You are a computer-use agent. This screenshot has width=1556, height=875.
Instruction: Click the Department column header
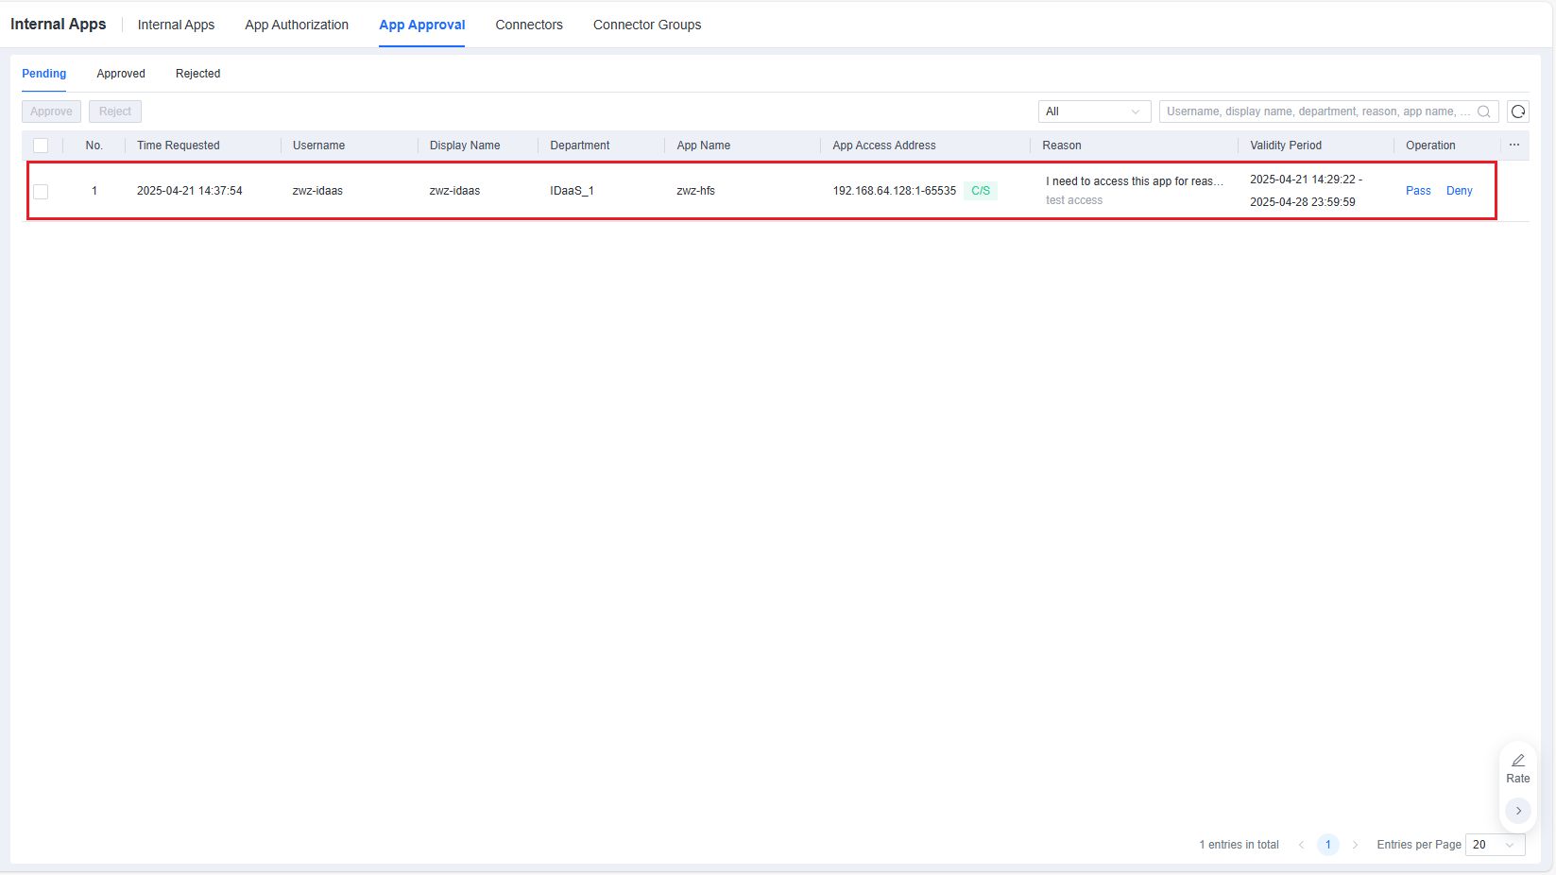[580, 146]
